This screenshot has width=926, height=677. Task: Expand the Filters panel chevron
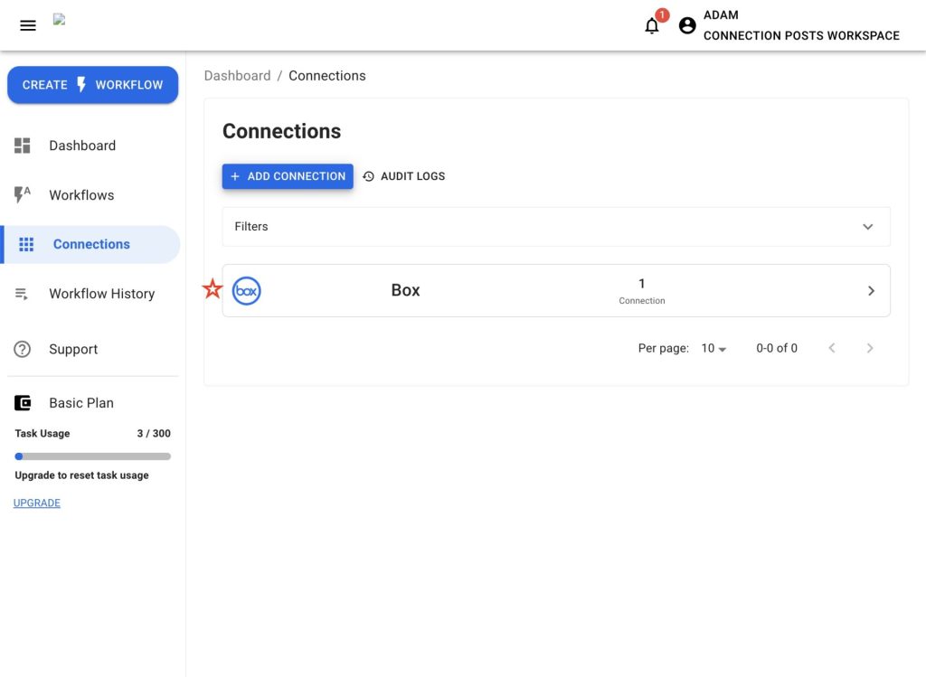867,227
